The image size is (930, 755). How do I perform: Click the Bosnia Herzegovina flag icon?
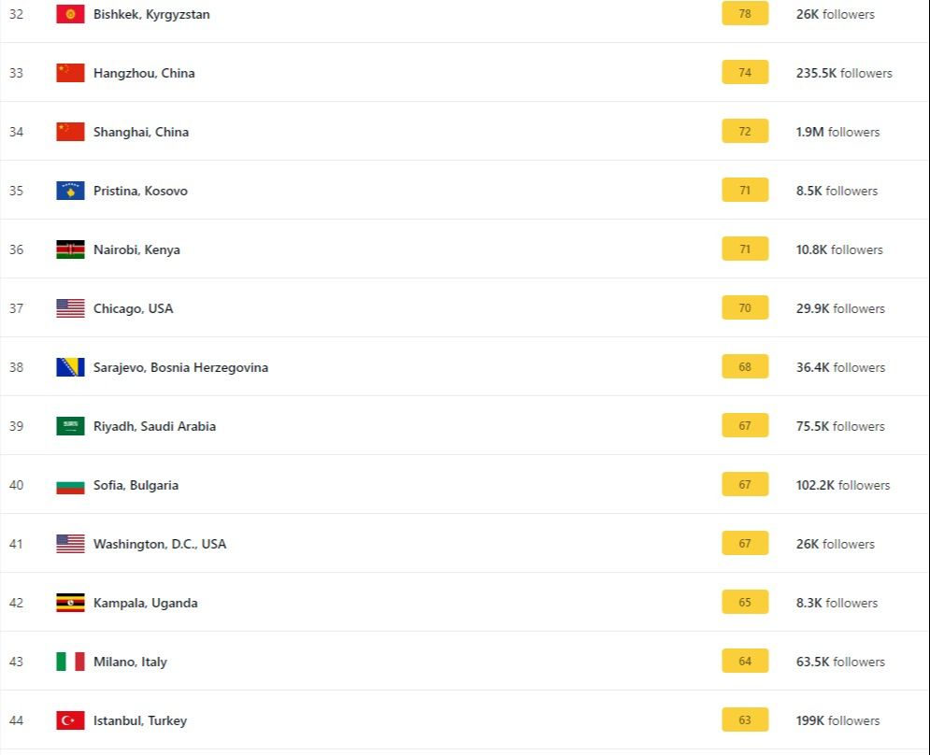tap(70, 367)
